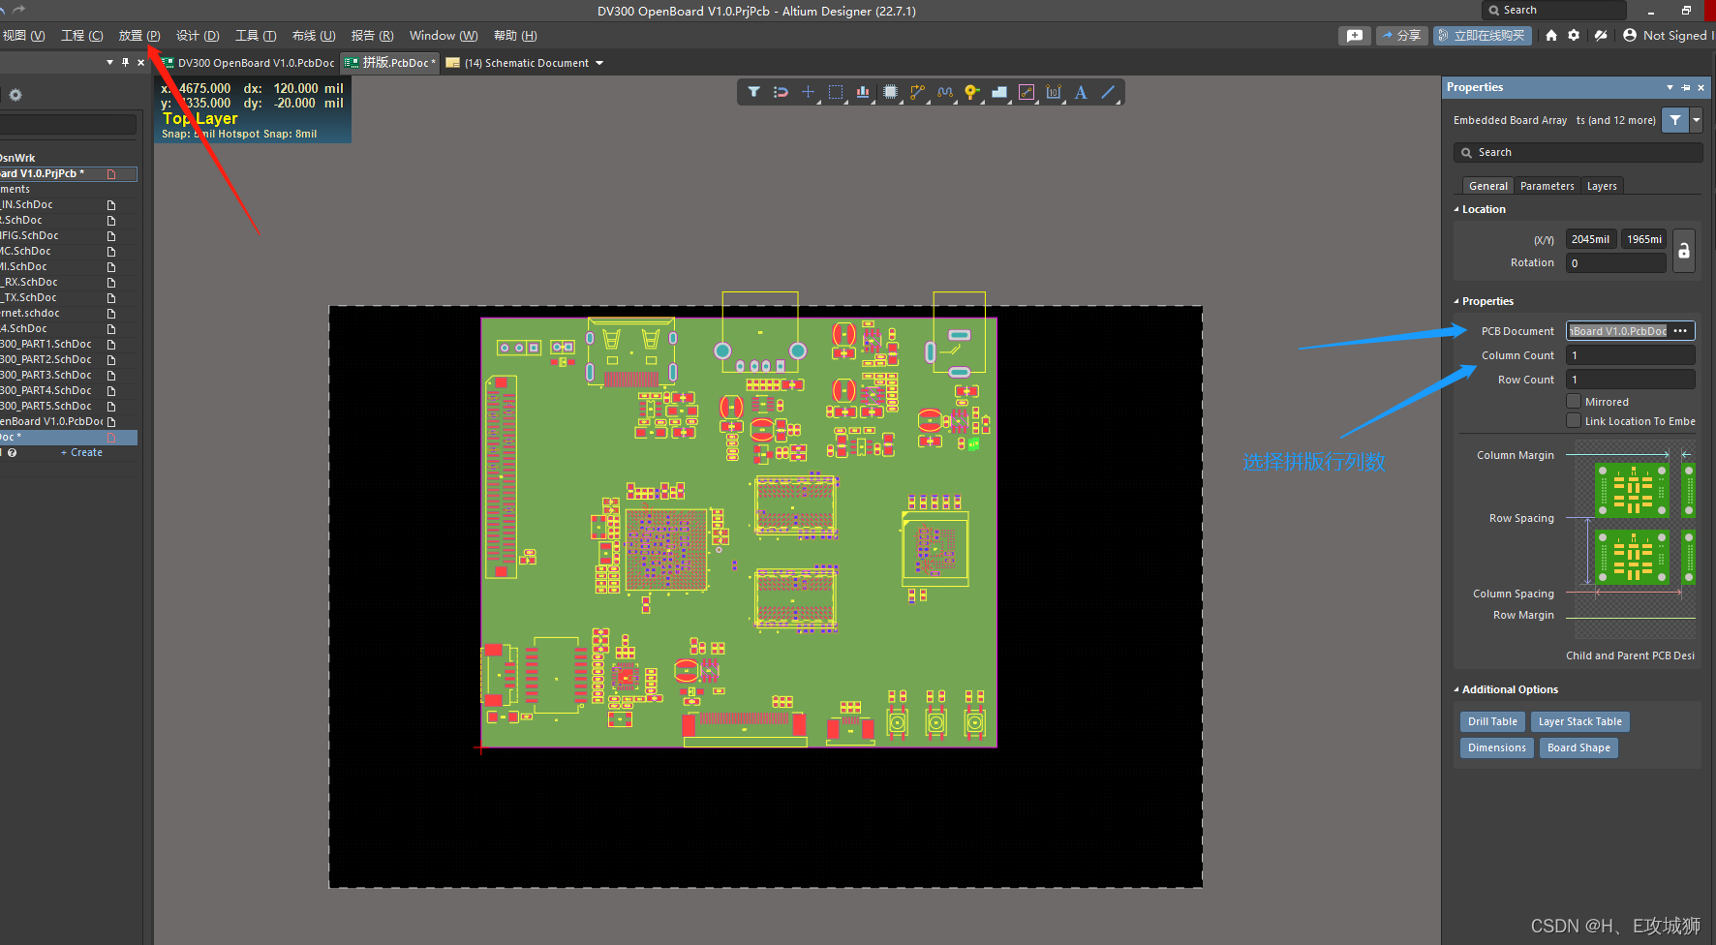This screenshot has width=1716, height=945.
Task: Click the 分享 share button
Action: (1401, 35)
